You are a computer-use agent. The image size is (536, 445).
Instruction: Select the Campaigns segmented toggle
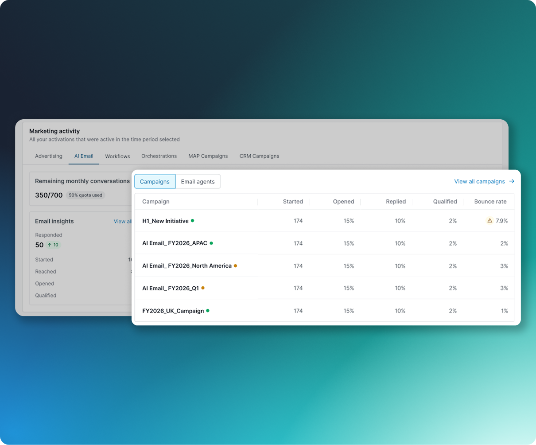point(155,181)
